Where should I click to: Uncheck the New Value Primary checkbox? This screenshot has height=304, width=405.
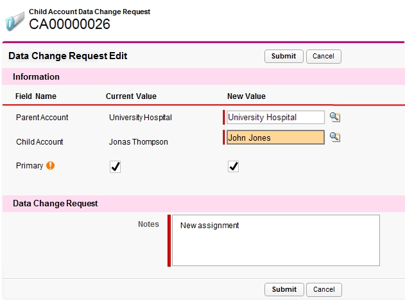tap(234, 166)
